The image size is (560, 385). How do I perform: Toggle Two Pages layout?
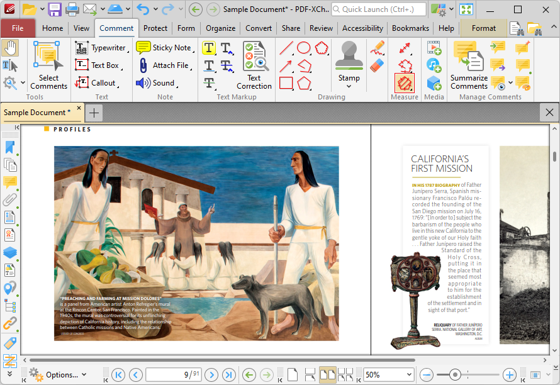(327, 375)
